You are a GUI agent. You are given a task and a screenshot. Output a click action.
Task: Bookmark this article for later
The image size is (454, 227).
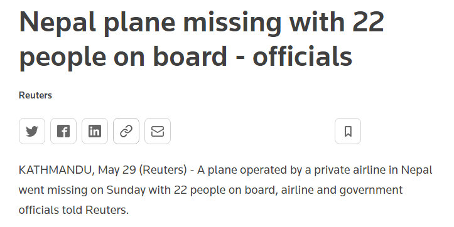[x=348, y=131]
